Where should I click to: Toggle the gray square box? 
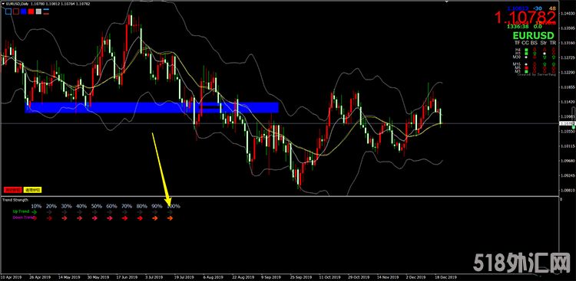(x=38, y=11)
